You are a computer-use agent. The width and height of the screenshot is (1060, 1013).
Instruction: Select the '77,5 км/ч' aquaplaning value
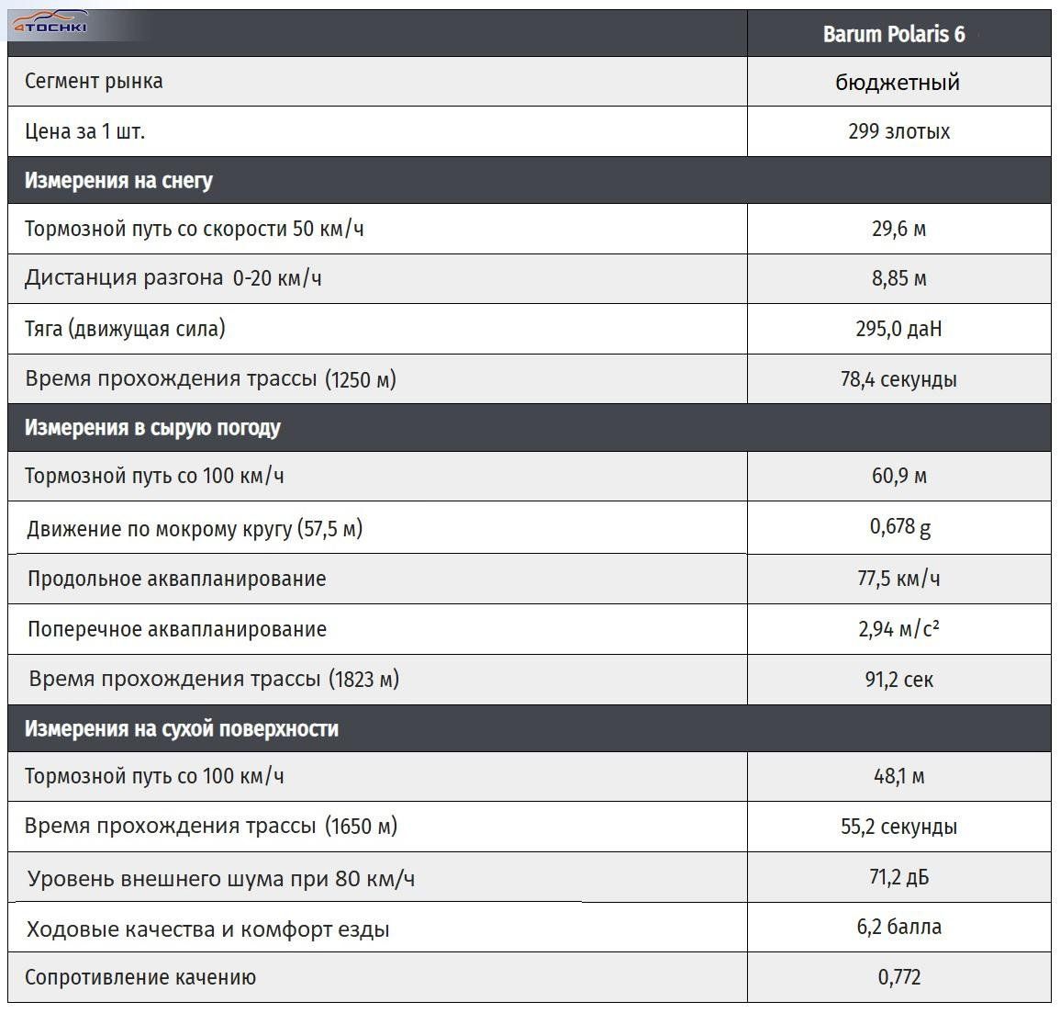point(898,579)
